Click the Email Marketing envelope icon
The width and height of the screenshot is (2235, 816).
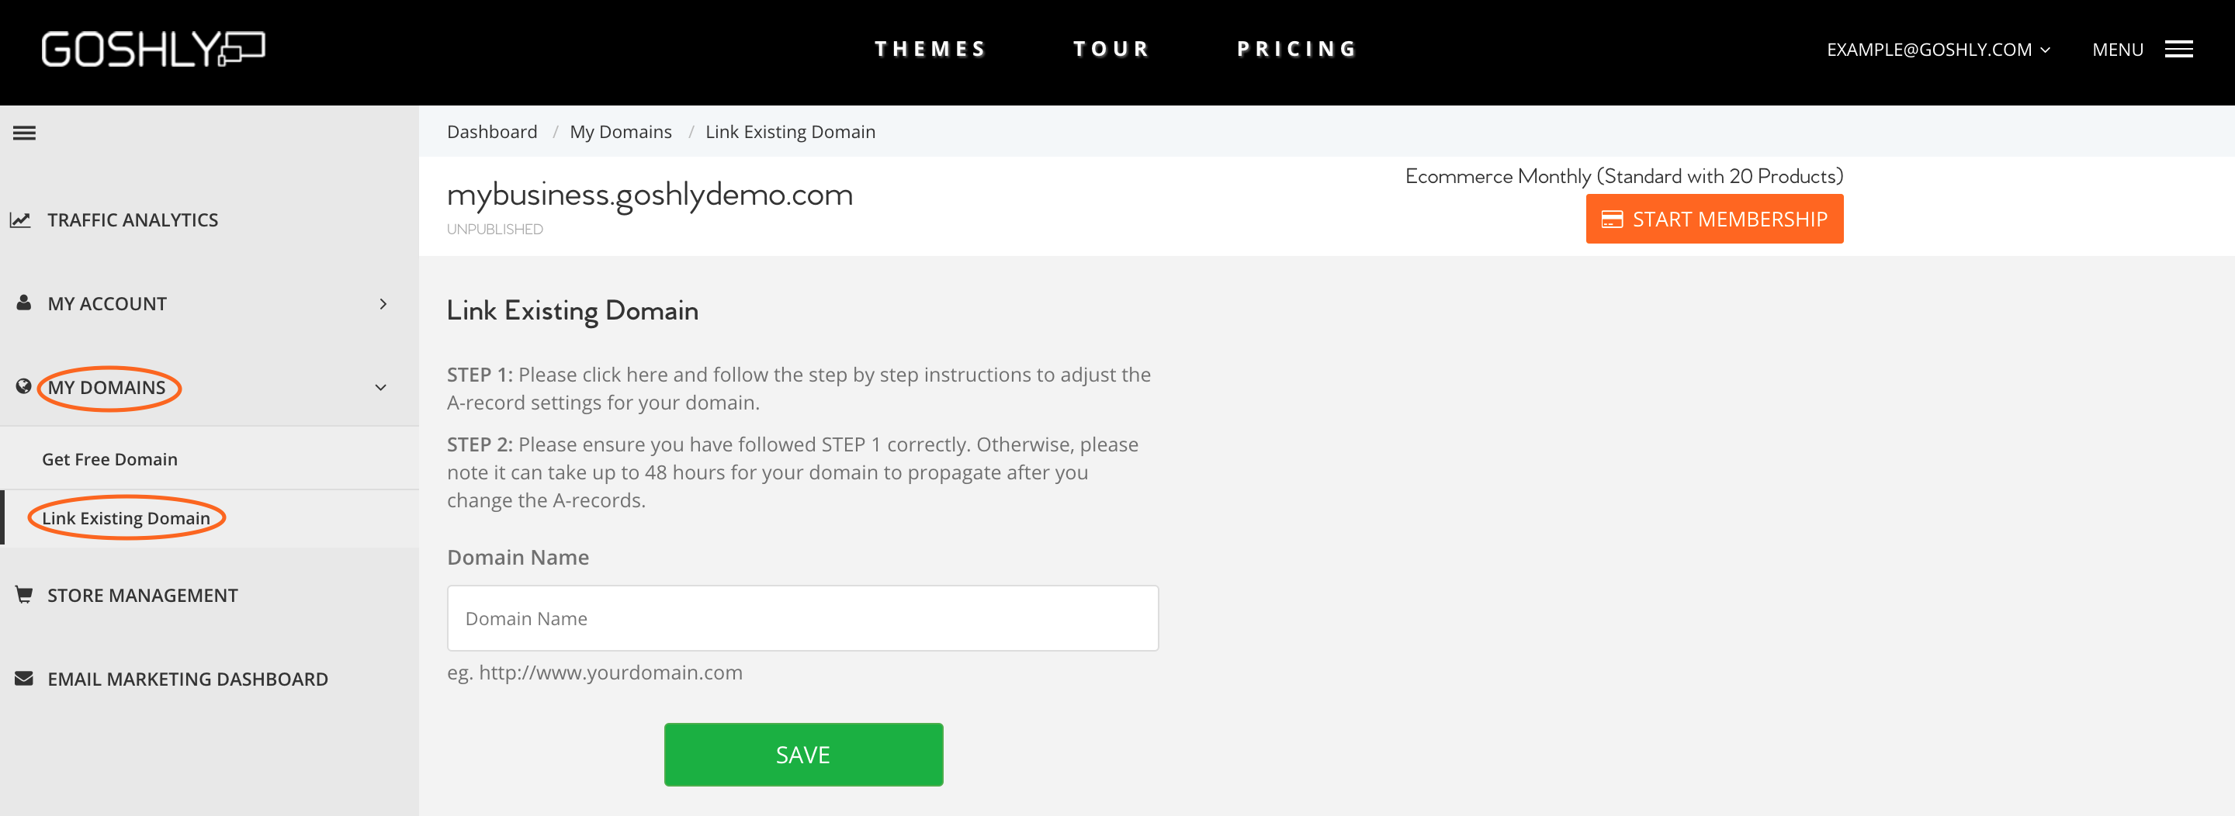coord(23,678)
